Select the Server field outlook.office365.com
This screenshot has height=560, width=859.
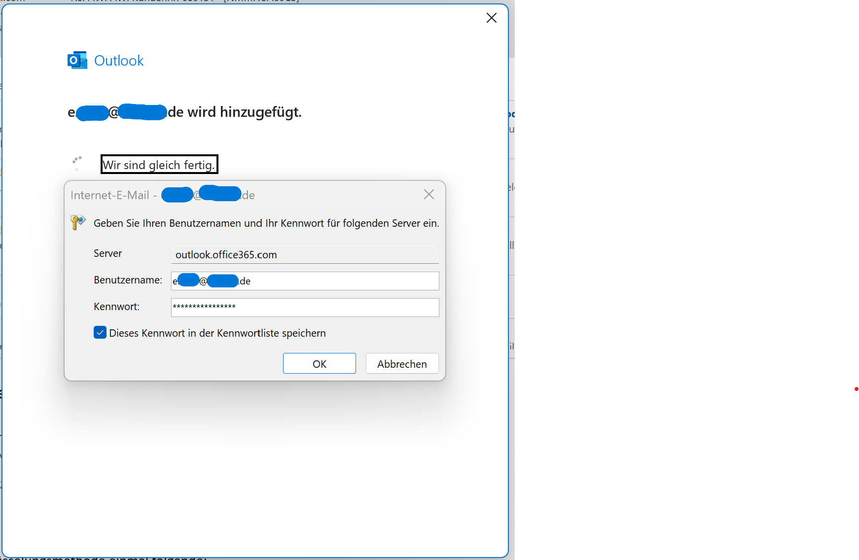(305, 254)
